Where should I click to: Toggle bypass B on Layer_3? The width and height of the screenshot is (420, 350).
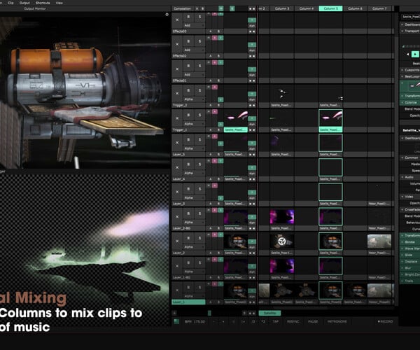188,189
